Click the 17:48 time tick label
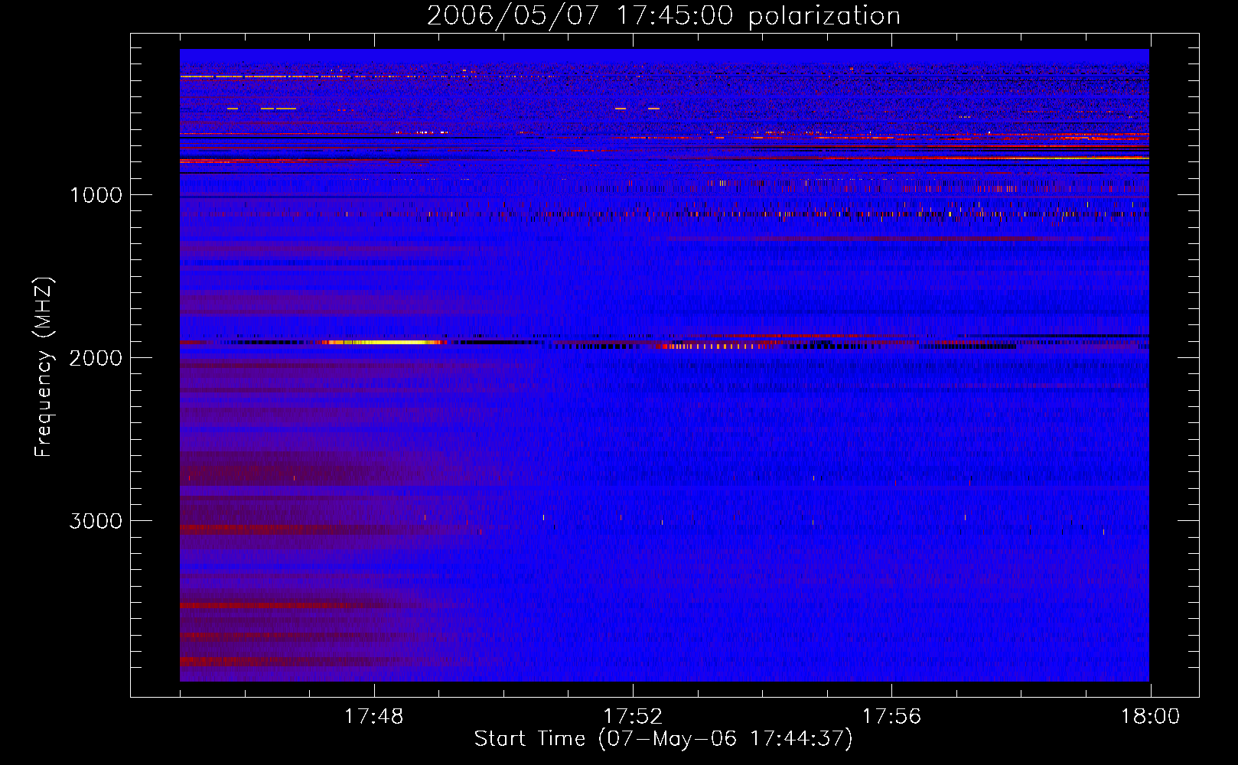This screenshot has height=765, width=1238. (x=374, y=717)
